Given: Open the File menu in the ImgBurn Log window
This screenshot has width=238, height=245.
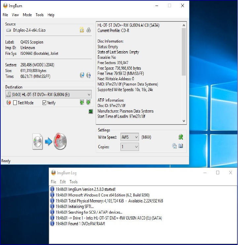Looking at the screenshot, I should [x=53, y=182].
